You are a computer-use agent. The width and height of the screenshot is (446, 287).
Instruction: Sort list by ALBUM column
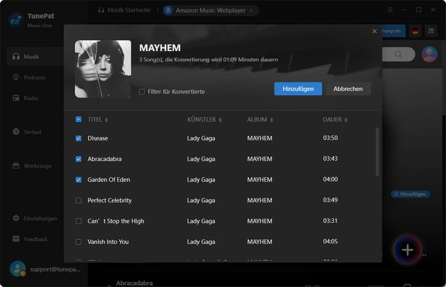[260, 120]
